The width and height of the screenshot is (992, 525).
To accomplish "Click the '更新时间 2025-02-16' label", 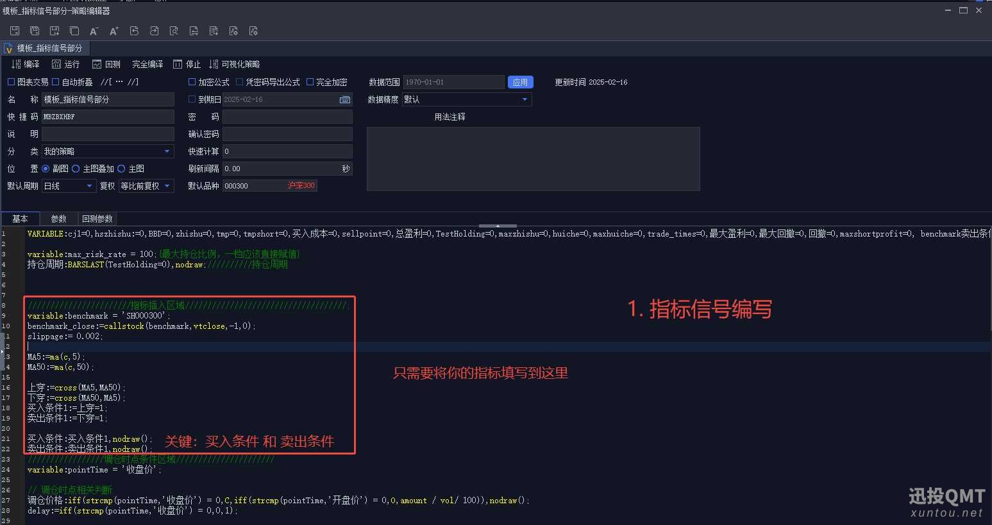I will [x=591, y=82].
